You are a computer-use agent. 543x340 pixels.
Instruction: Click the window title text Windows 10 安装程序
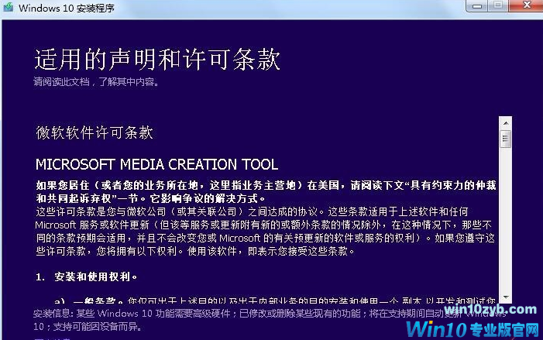pos(66,8)
